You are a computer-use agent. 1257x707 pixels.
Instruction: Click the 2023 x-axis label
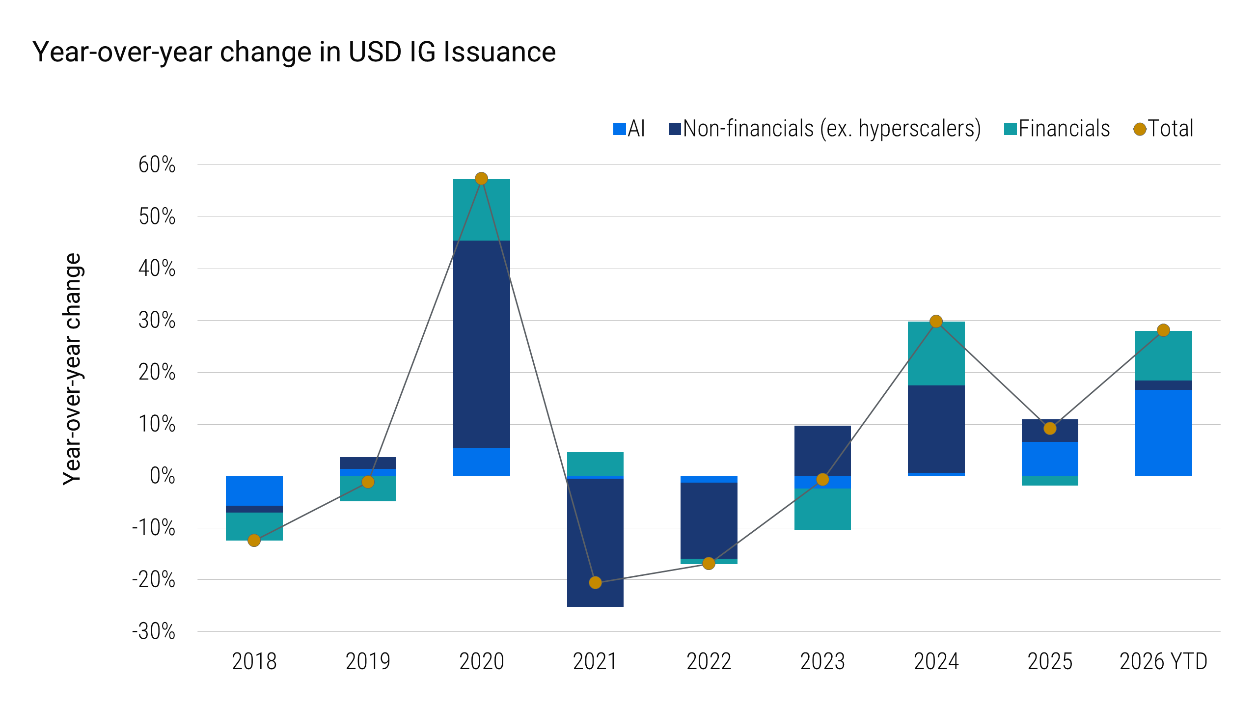[x=822, y=661]
